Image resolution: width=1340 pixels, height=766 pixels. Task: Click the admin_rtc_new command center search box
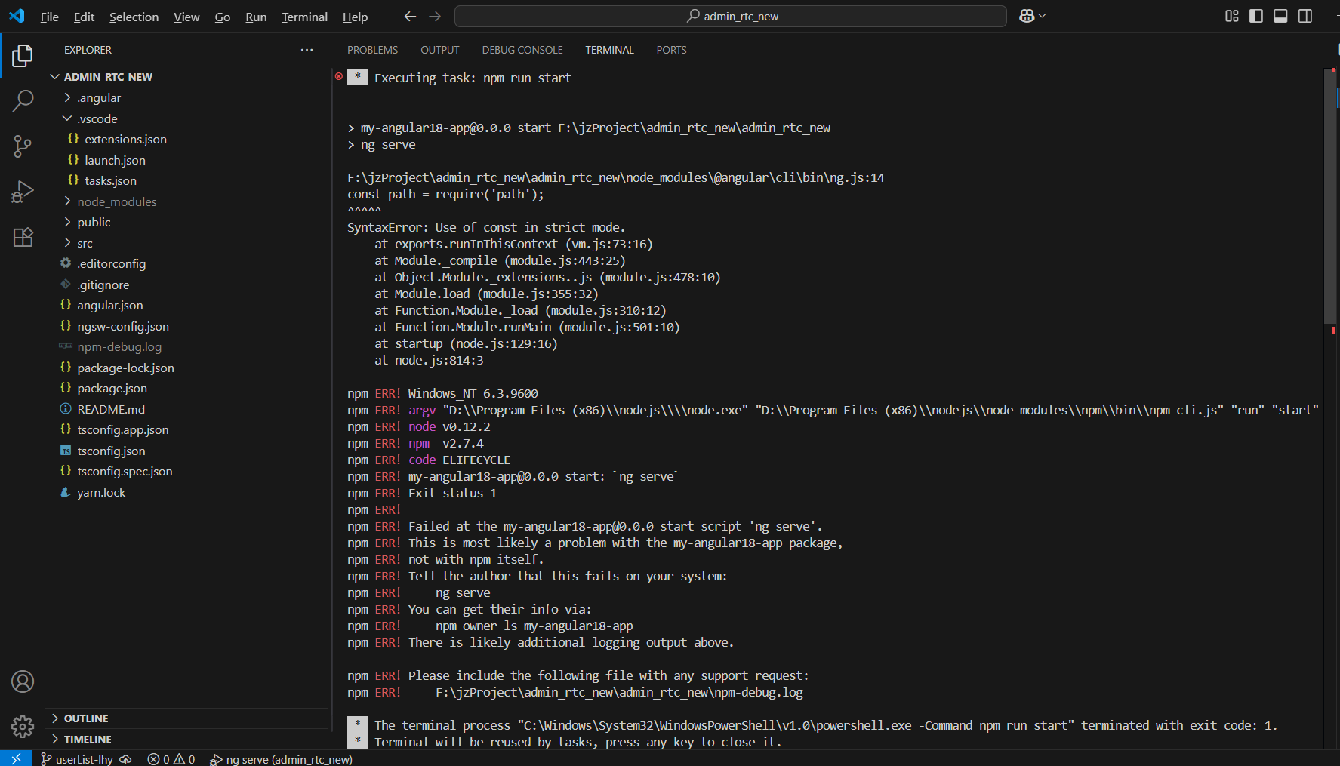[x=731, y=16]
